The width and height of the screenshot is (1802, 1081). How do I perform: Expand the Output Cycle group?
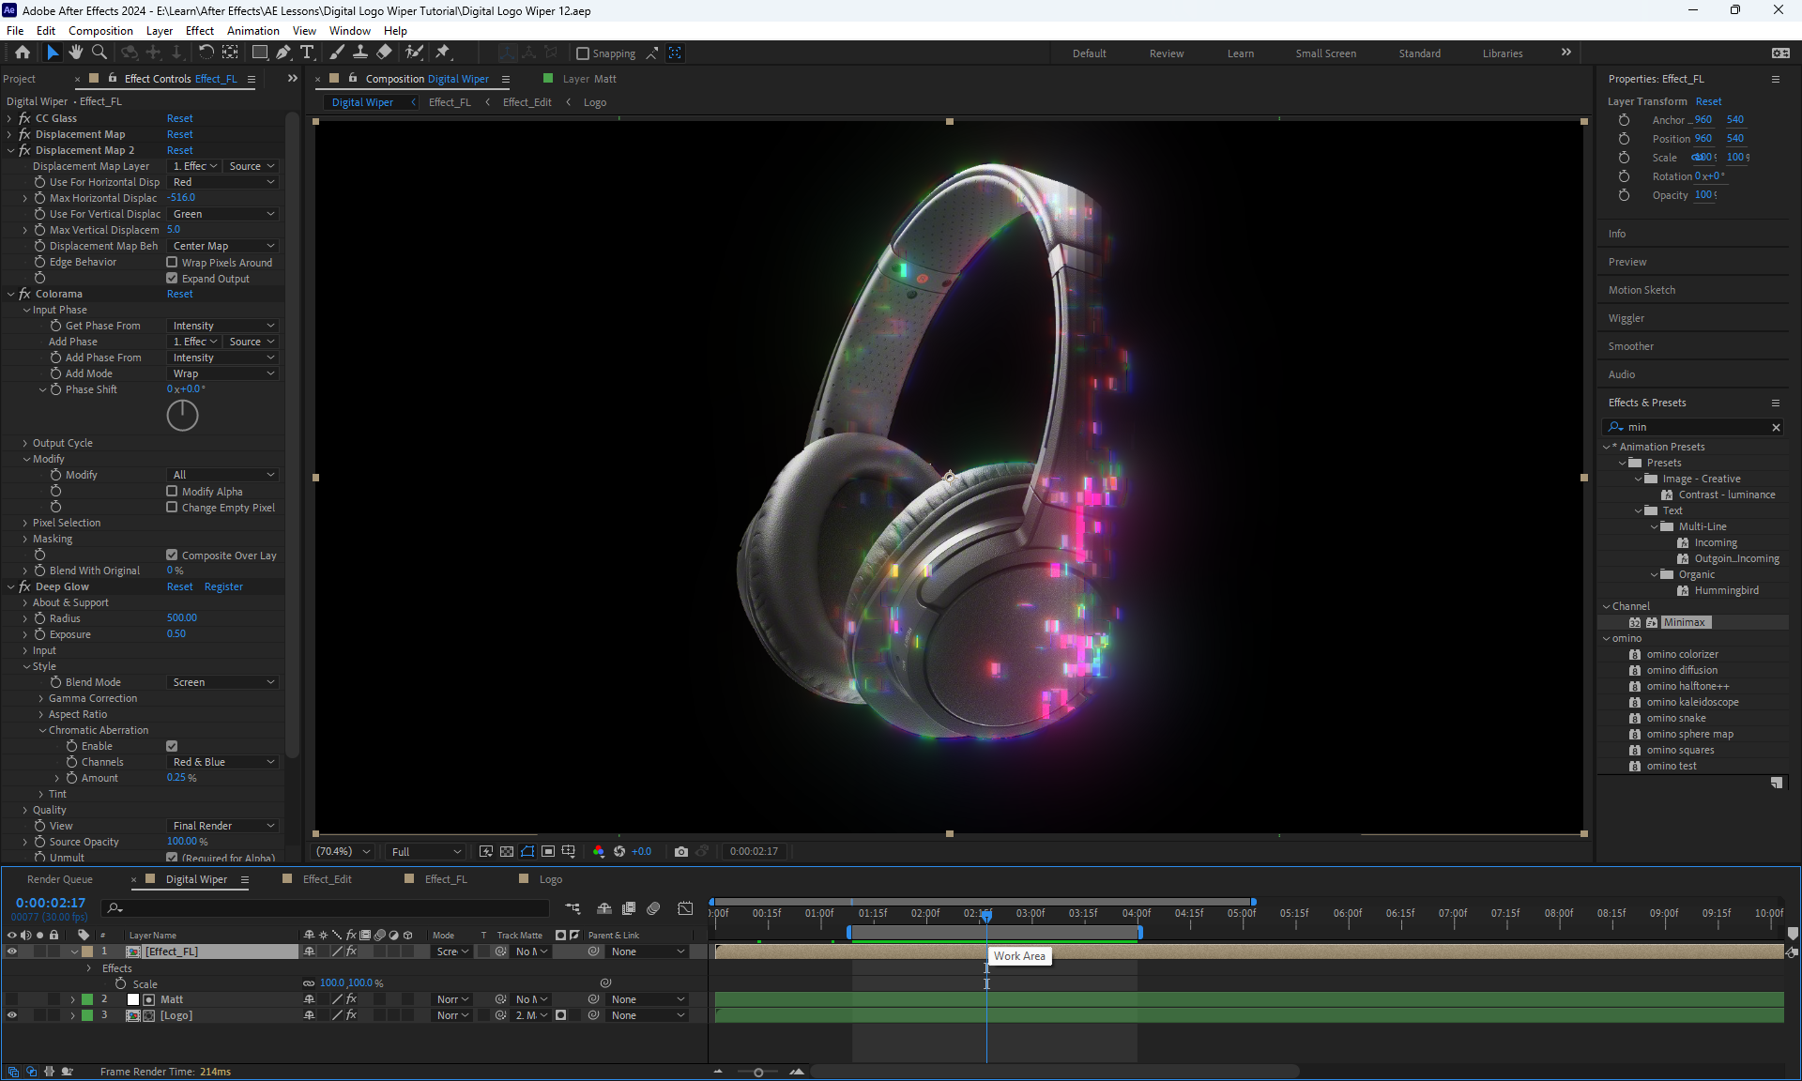click(x=25, y=443)
